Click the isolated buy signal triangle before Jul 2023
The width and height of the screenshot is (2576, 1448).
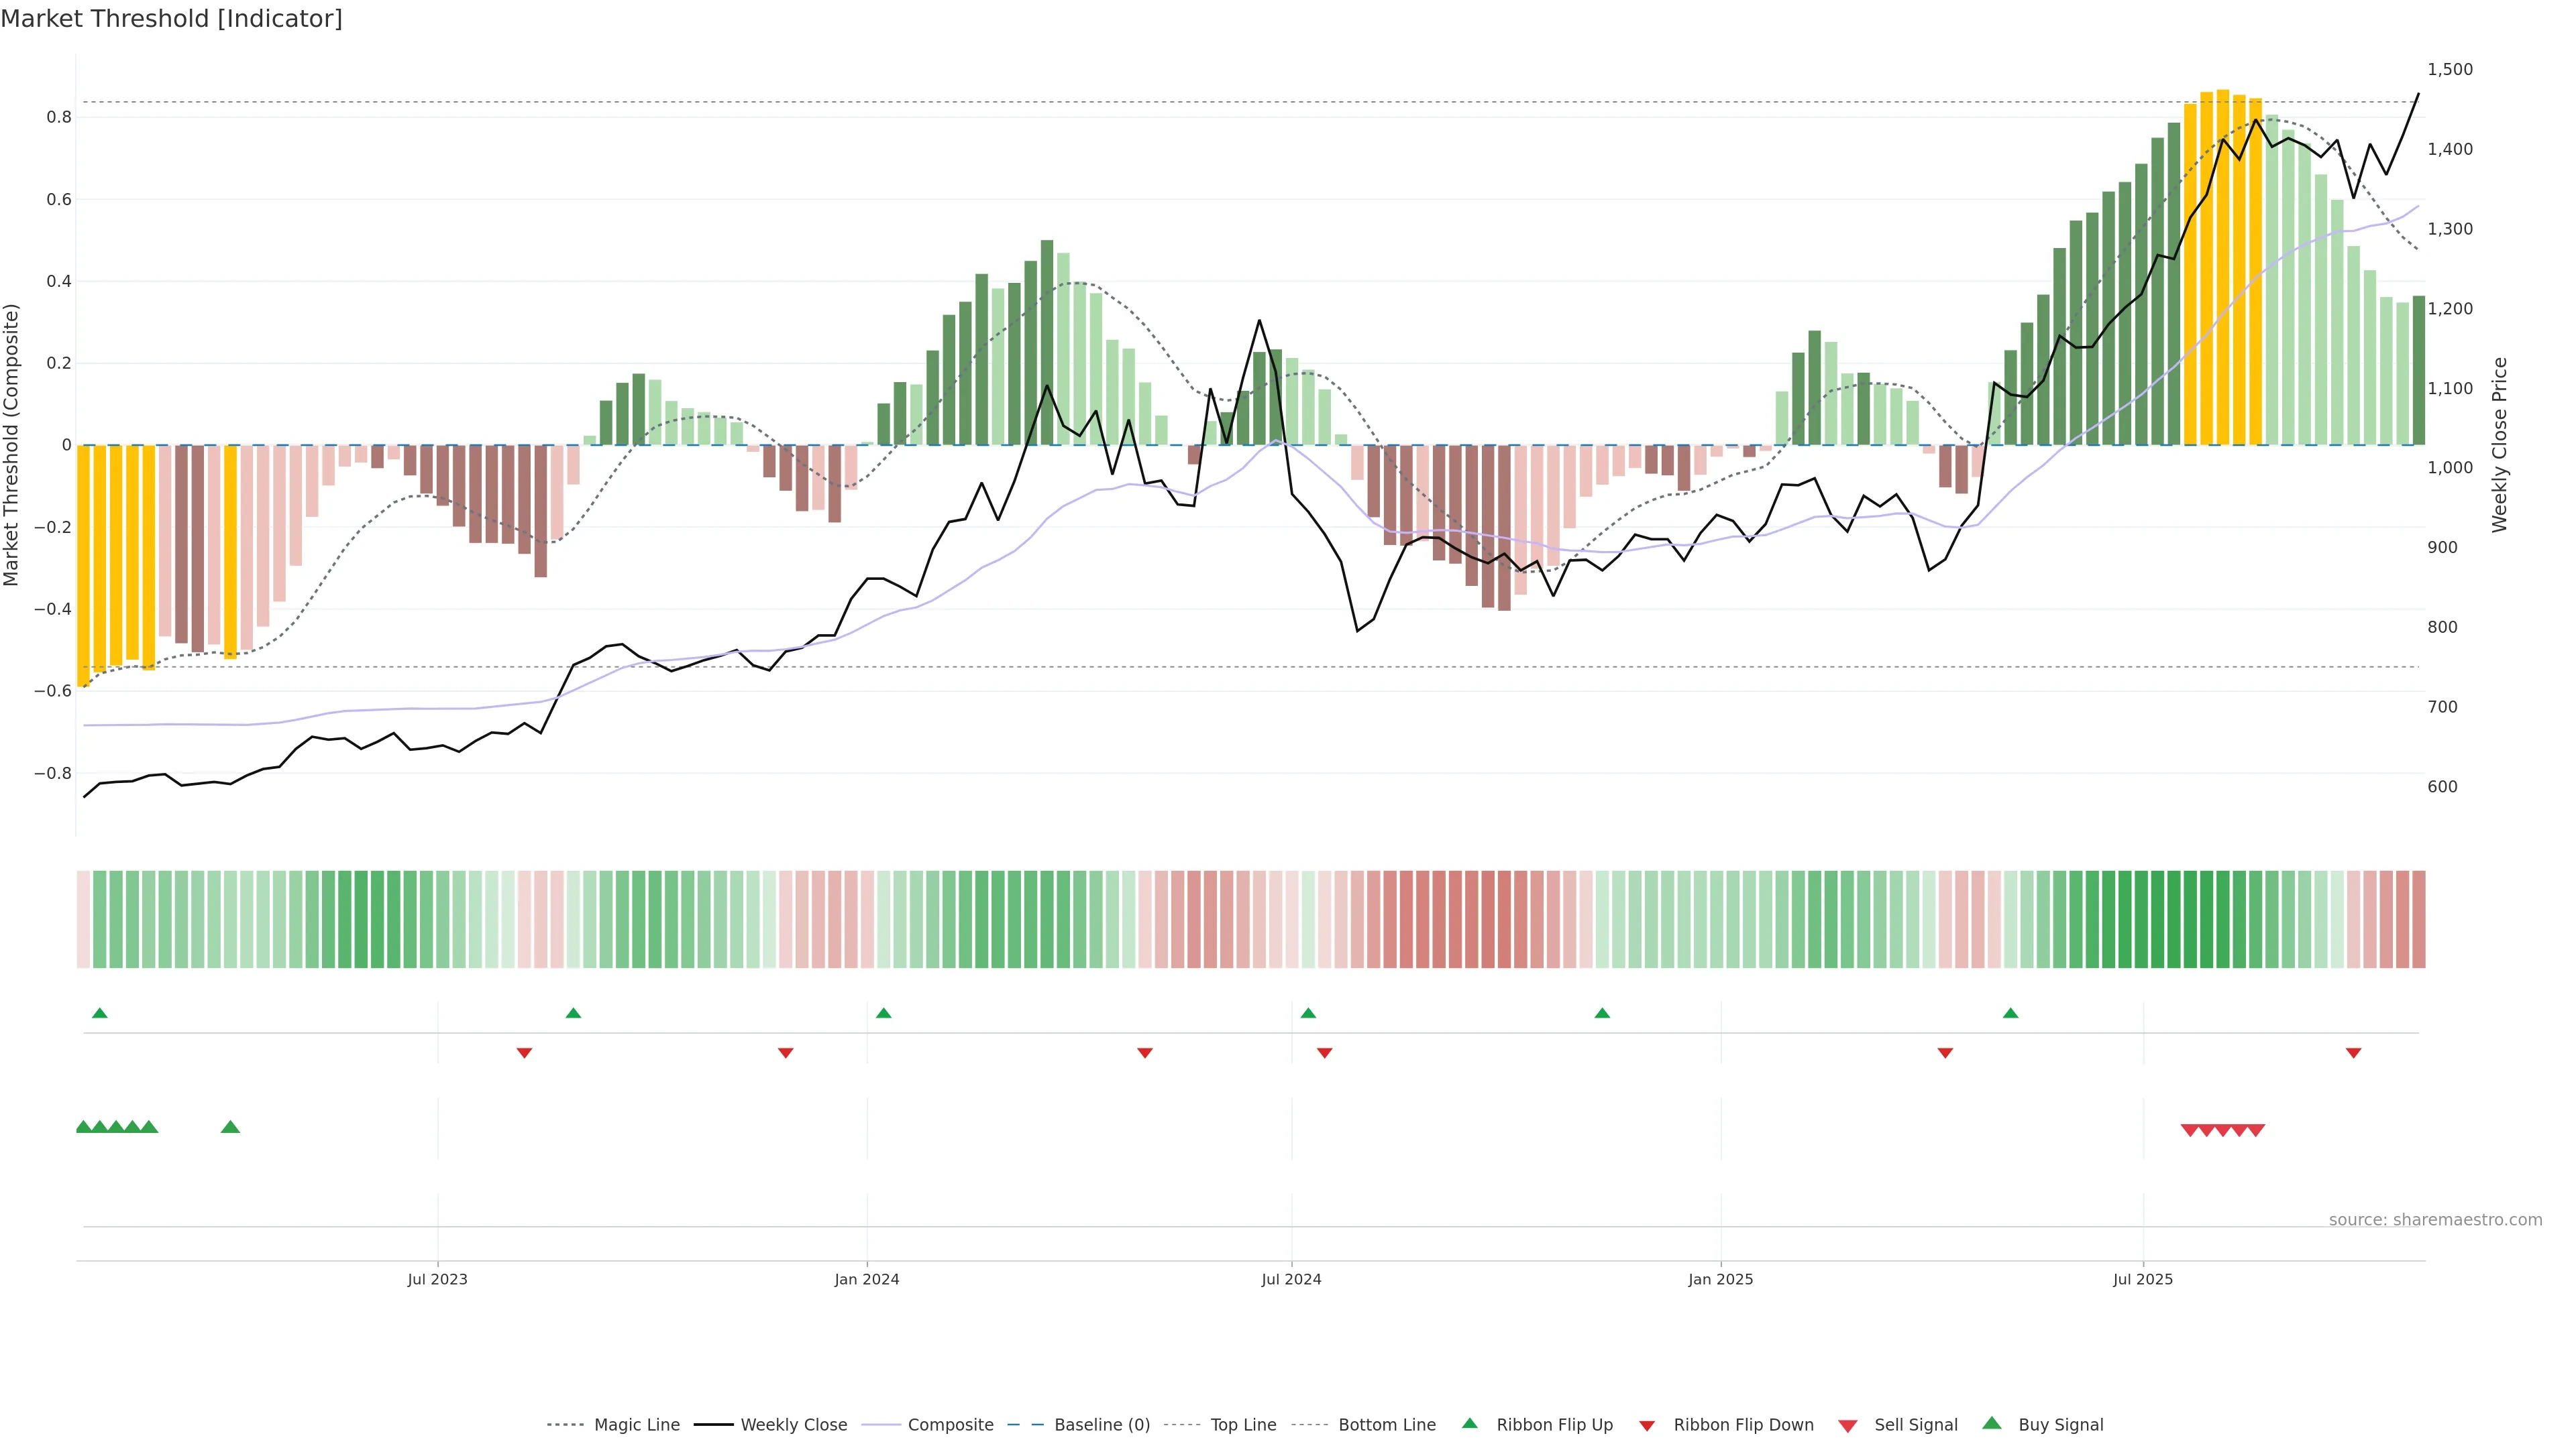pyautogui.click(x=230, y=1127)
